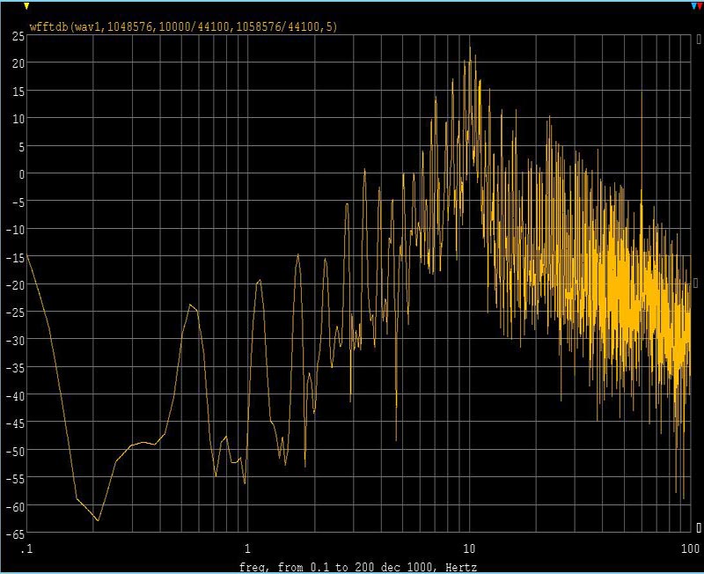This screenshot has width=704, height=574.
Task: Click the y-axis label 10
Action: (x=18, y=119)
